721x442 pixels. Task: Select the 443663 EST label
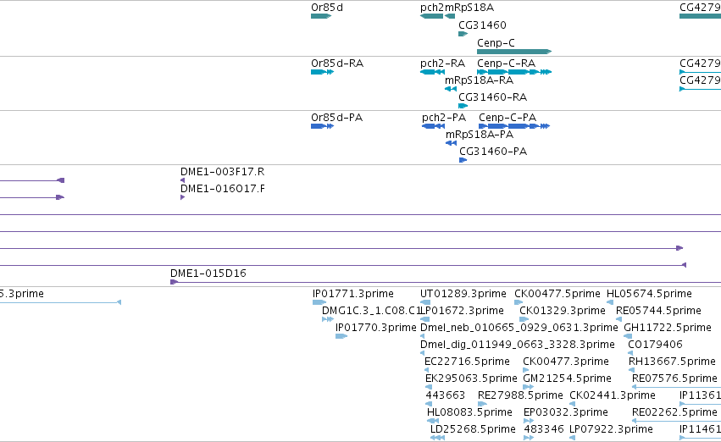[x=445, y=395]
